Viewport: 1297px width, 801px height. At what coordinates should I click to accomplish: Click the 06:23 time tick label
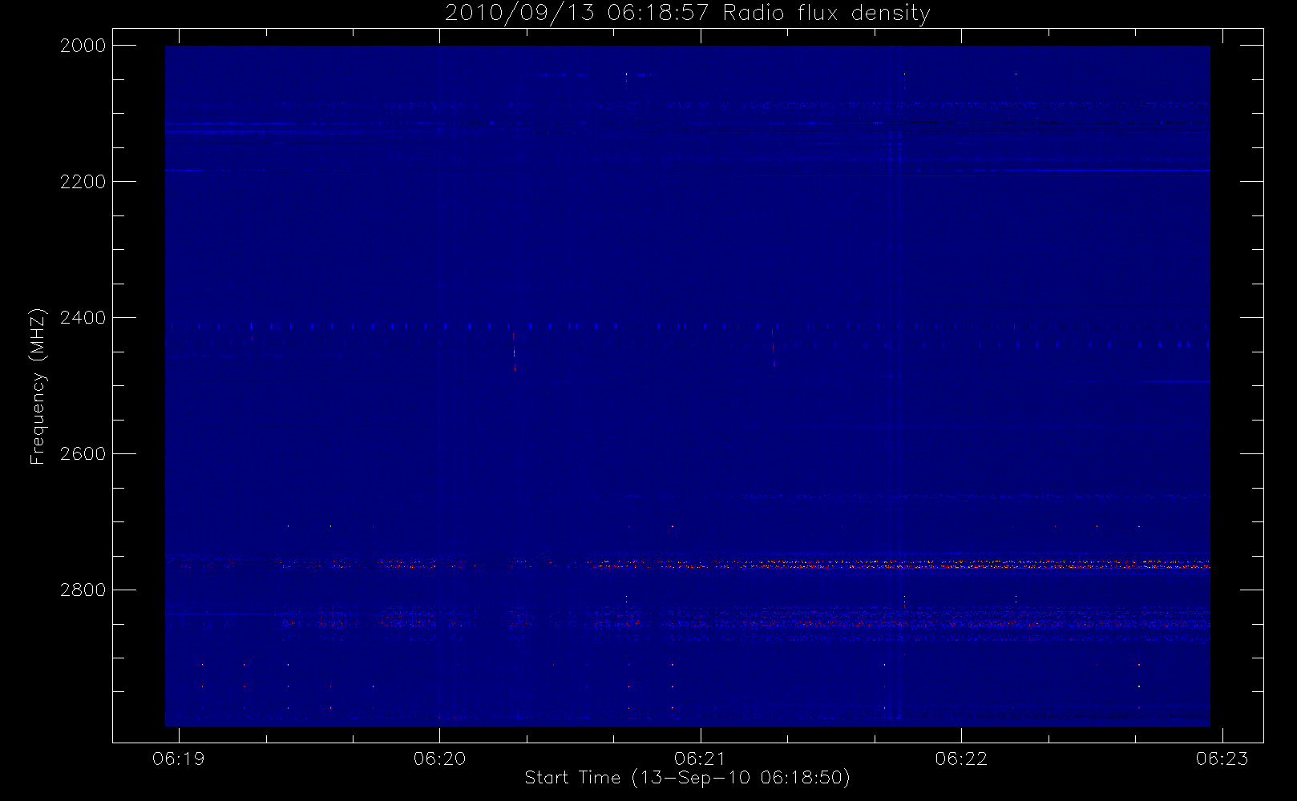1222,759
